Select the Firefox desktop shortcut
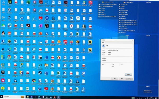 pyautogui.click(x=72, y=42)
